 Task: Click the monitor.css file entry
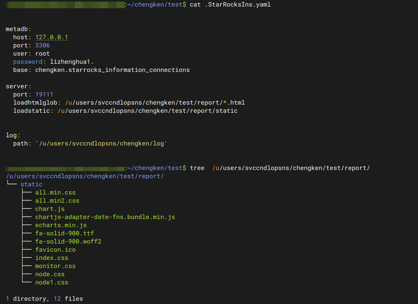55,266
